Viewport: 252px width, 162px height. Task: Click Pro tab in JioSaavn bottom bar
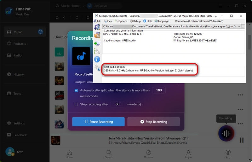point(228,154)
